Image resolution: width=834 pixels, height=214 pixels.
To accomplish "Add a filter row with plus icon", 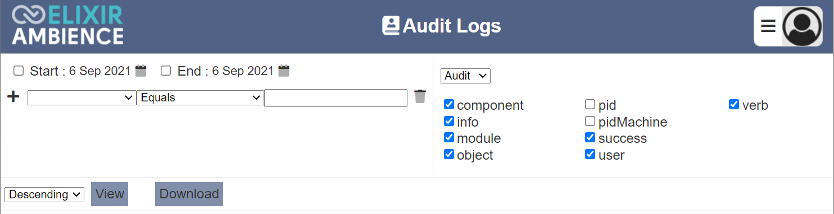I will coord(13,97).
